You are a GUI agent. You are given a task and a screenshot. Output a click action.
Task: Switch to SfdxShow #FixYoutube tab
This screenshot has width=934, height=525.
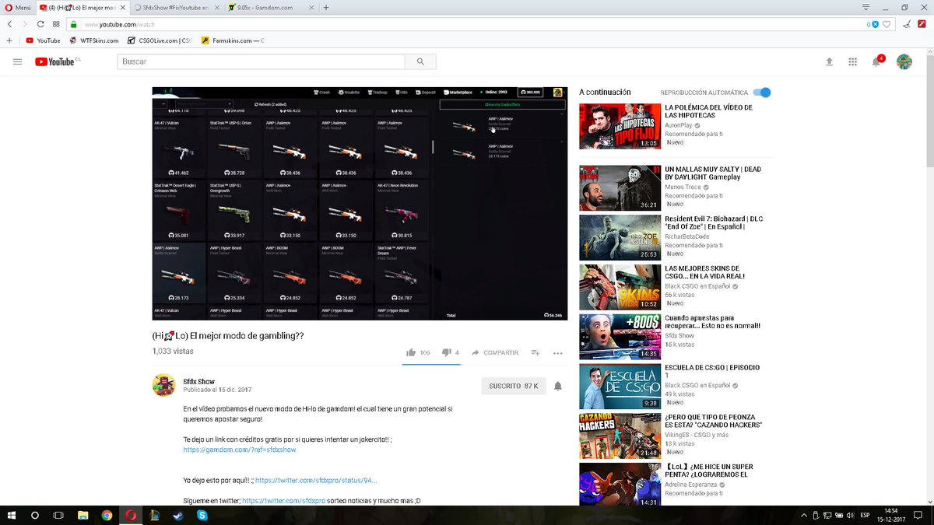pyautogui.click(x=174, y=7)
